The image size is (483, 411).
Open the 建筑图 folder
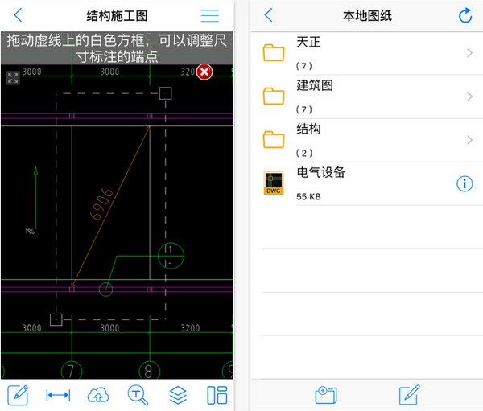366,97
